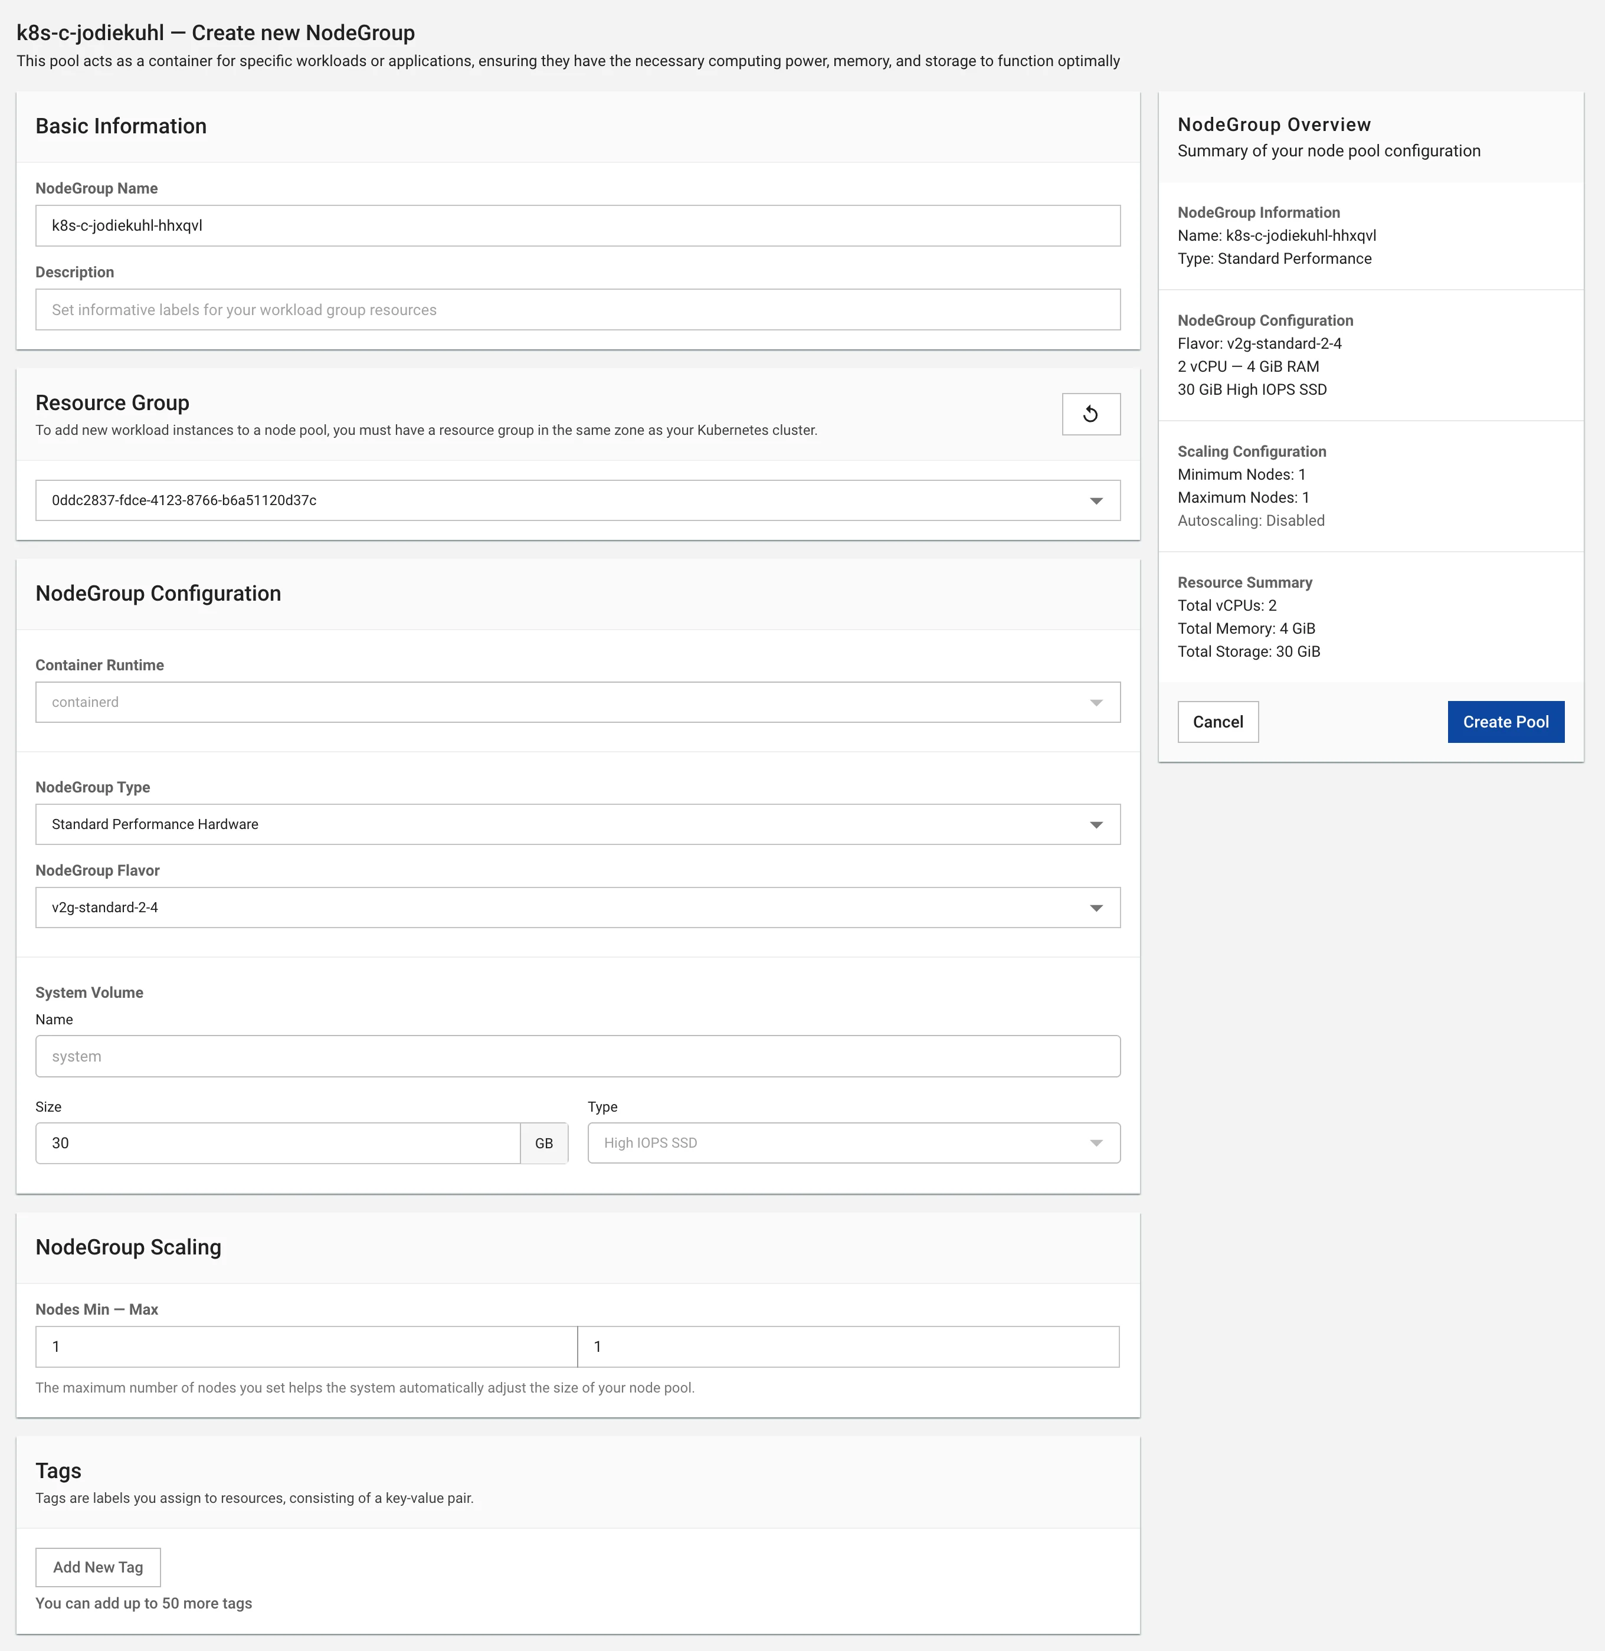Click the Resource Group ID value text
Screen dimensions: 1605x1651
(x=184, y=500)
